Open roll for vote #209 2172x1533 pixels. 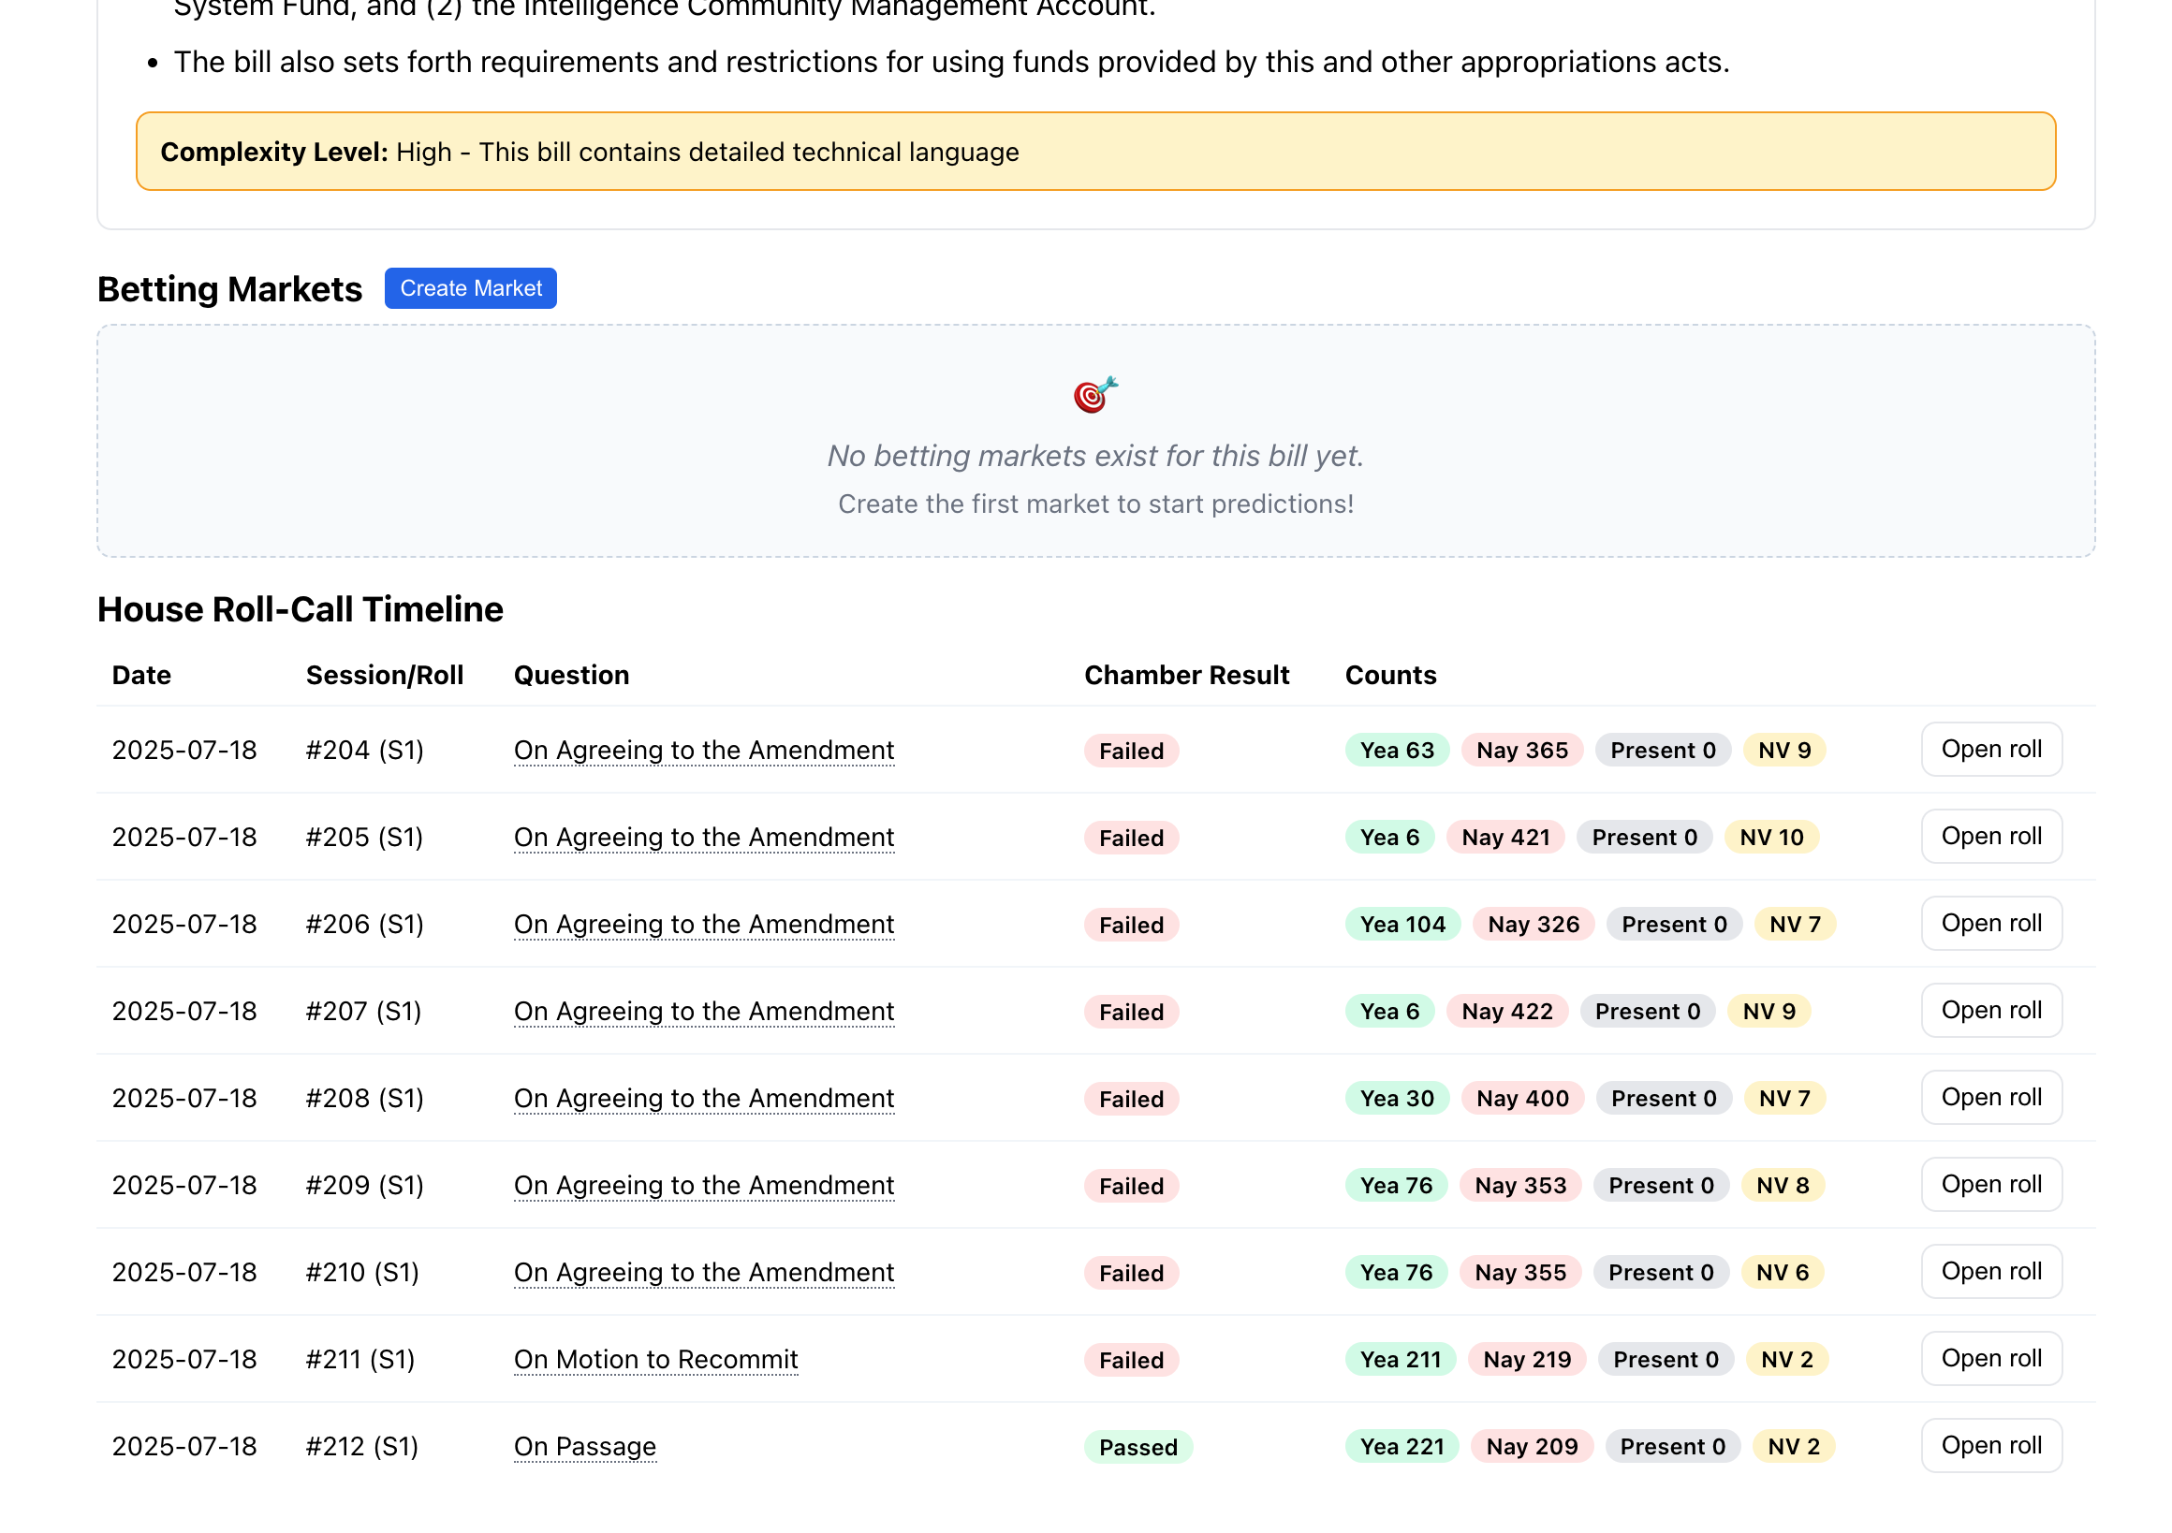(x=1990, y=1185)
